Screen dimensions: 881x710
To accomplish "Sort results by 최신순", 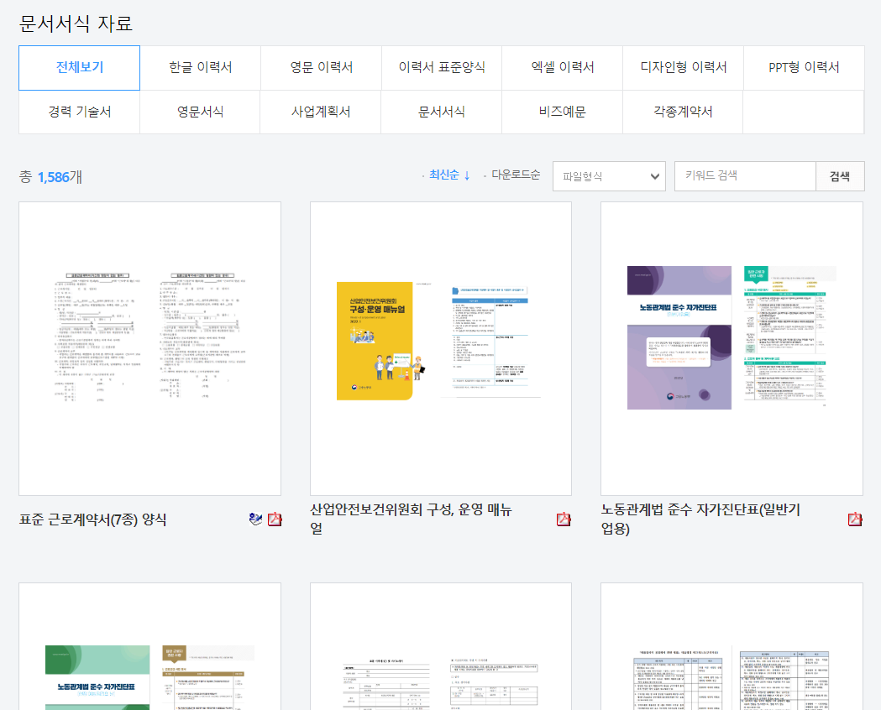I will pyautogui.click(x=449, y=175).
